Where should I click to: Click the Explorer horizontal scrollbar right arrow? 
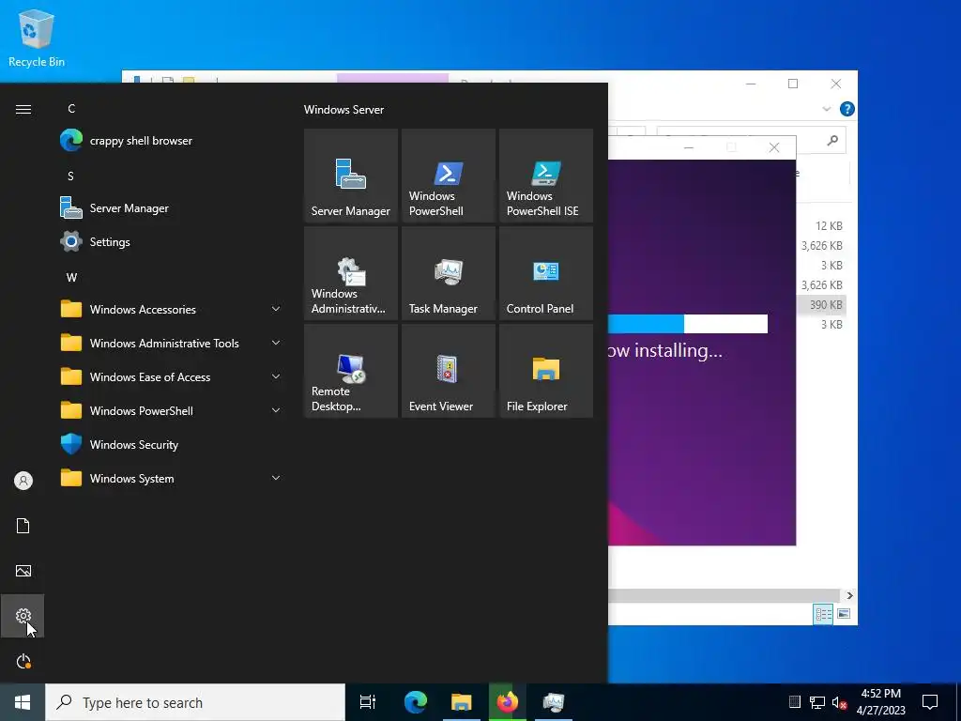tap(849, 595)
